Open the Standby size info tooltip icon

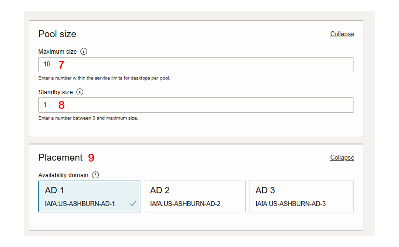[80, 92]
